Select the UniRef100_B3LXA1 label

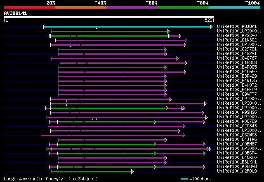click(237, 162)
